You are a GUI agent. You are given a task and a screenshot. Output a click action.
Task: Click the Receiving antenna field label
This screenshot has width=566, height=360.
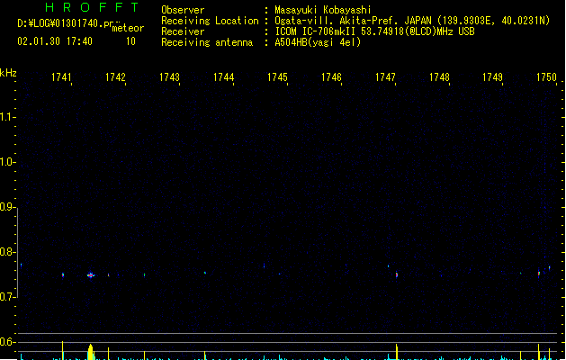tap(207, 42)
